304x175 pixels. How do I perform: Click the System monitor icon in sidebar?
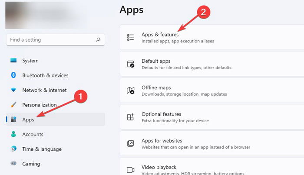(13, 60)
